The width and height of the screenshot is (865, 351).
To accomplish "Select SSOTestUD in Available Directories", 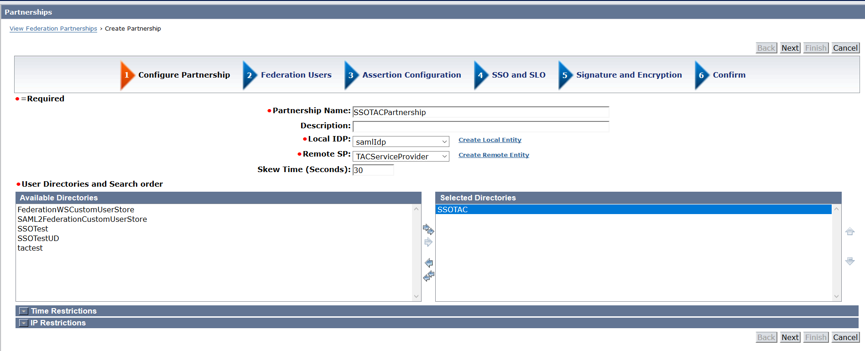I will tap(38, 238).
